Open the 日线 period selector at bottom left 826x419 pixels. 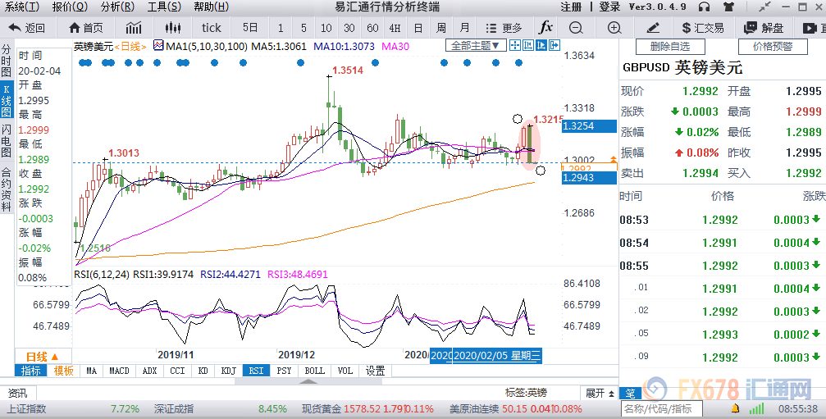tap(43, 357)
